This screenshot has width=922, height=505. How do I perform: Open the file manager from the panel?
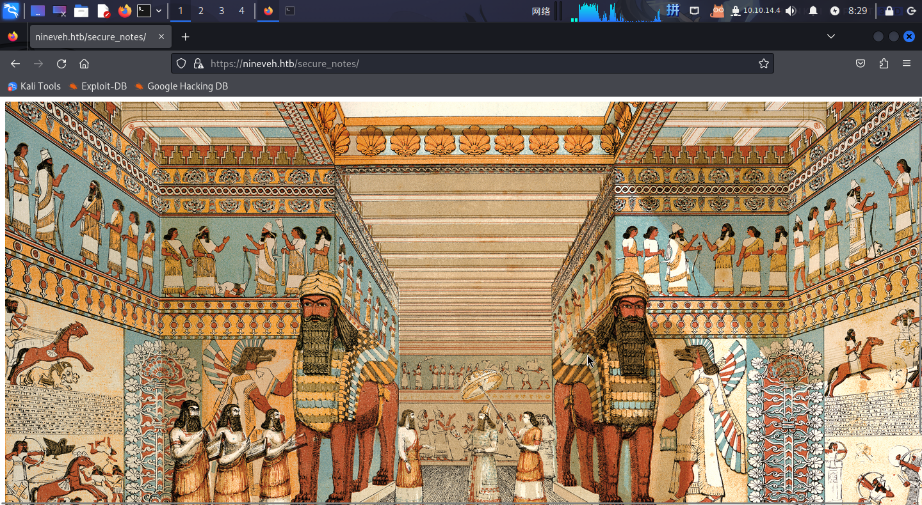81,11
